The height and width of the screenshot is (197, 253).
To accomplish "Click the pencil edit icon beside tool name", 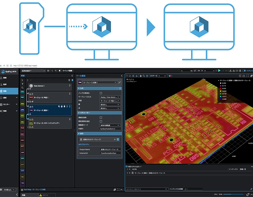I will point(120,82).
